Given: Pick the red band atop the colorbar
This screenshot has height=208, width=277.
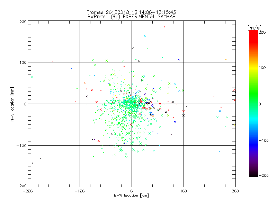Looking at the screenshot, I should tap(253, 36).
